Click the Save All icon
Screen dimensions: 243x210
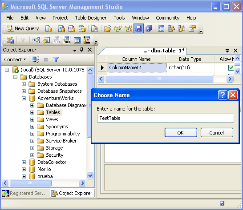point(149,28)
